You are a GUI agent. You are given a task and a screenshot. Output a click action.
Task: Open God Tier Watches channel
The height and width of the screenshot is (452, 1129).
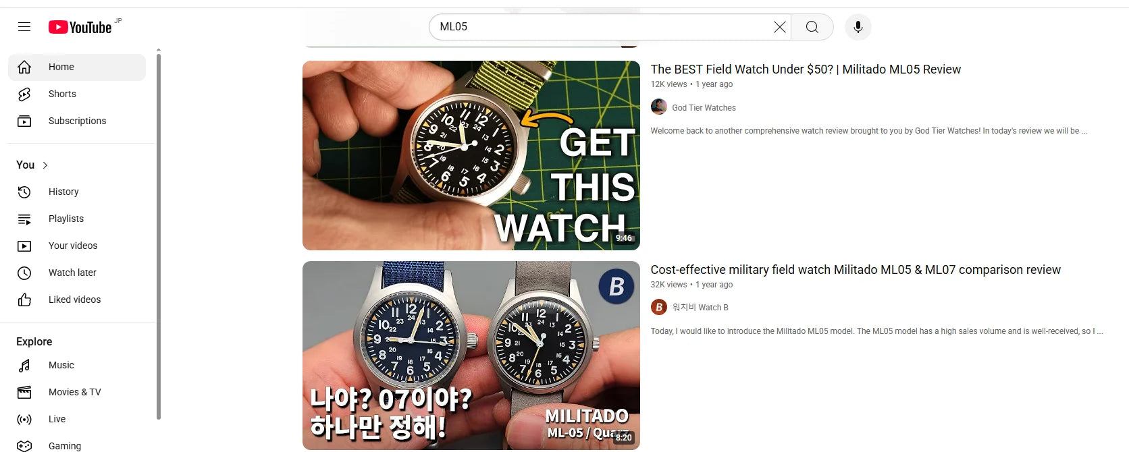point(704,108)
